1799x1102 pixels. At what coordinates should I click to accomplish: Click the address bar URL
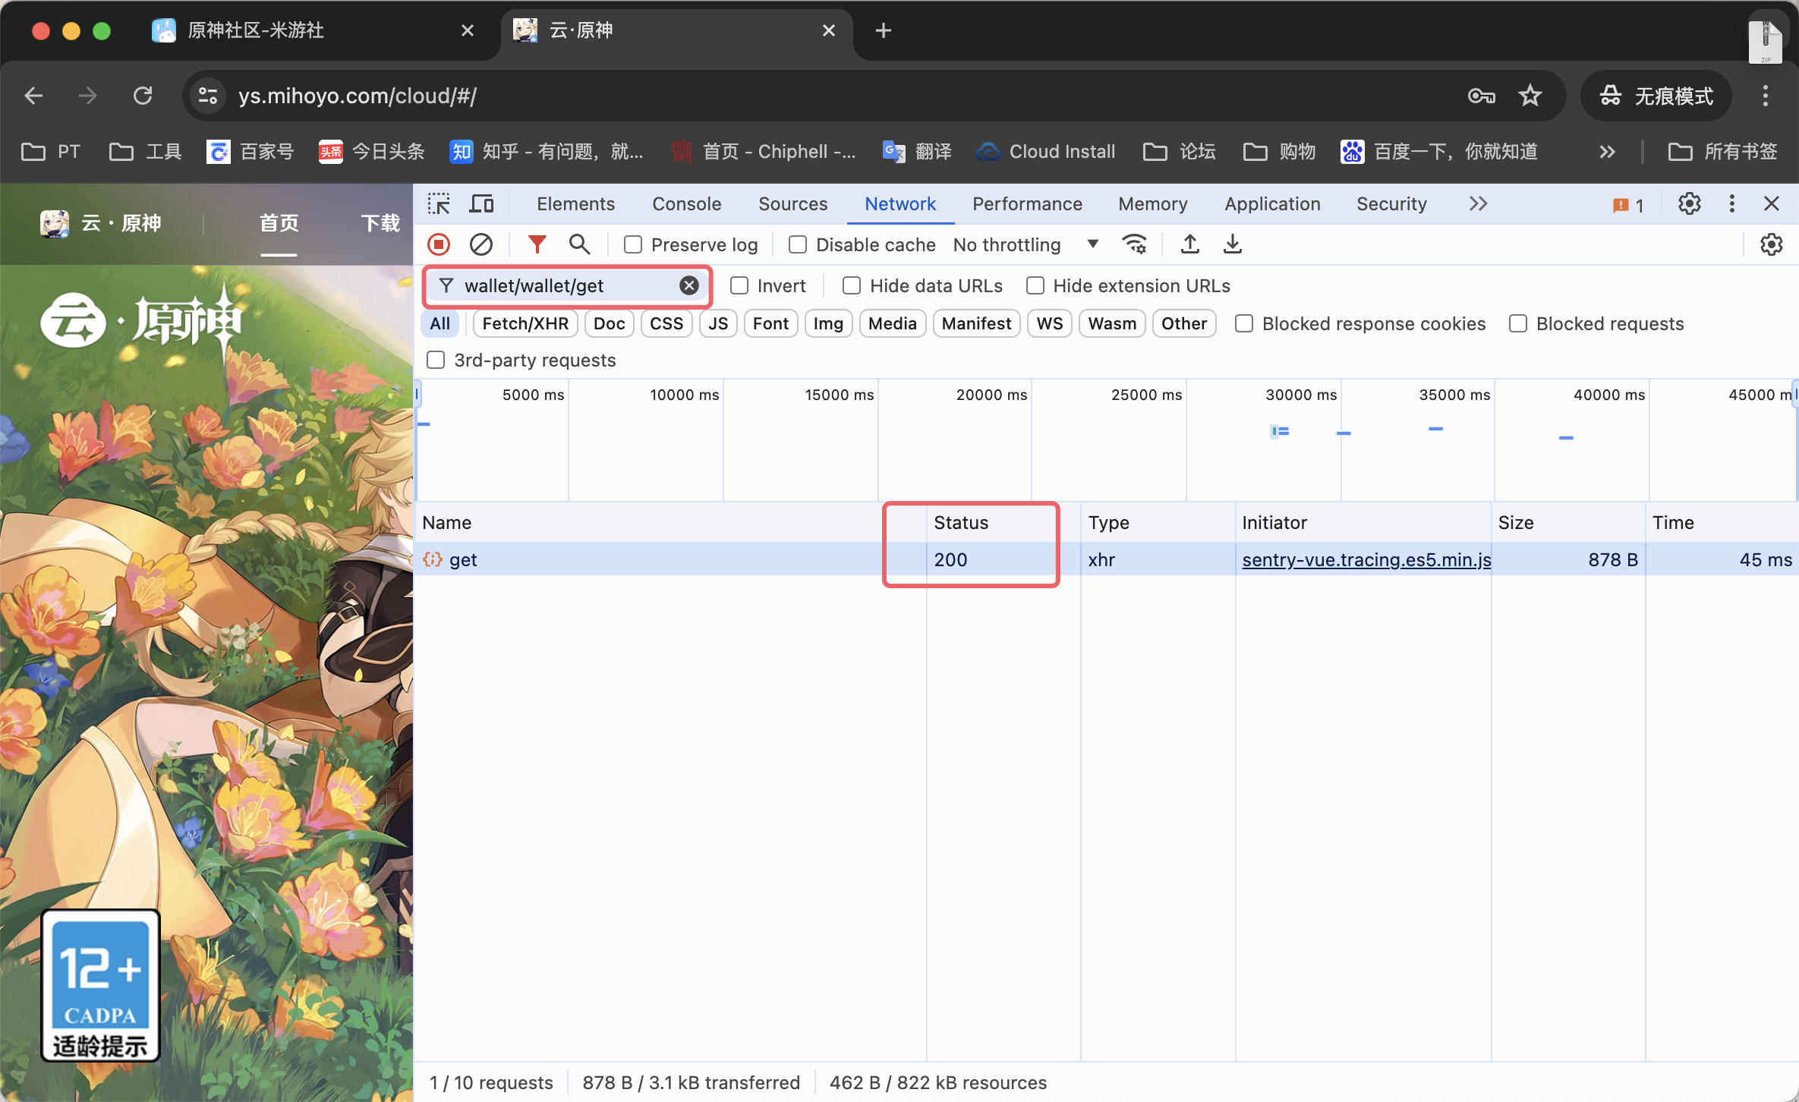(x=357, y=96)
